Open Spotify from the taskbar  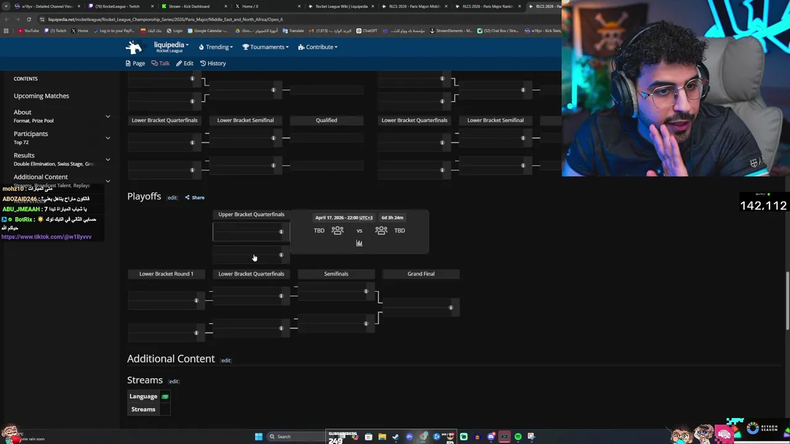[518, 437]
